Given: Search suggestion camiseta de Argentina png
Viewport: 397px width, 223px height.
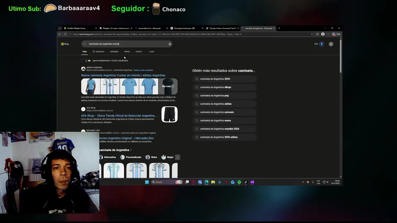Looking at the screenshot, I should tap(225, 96).
